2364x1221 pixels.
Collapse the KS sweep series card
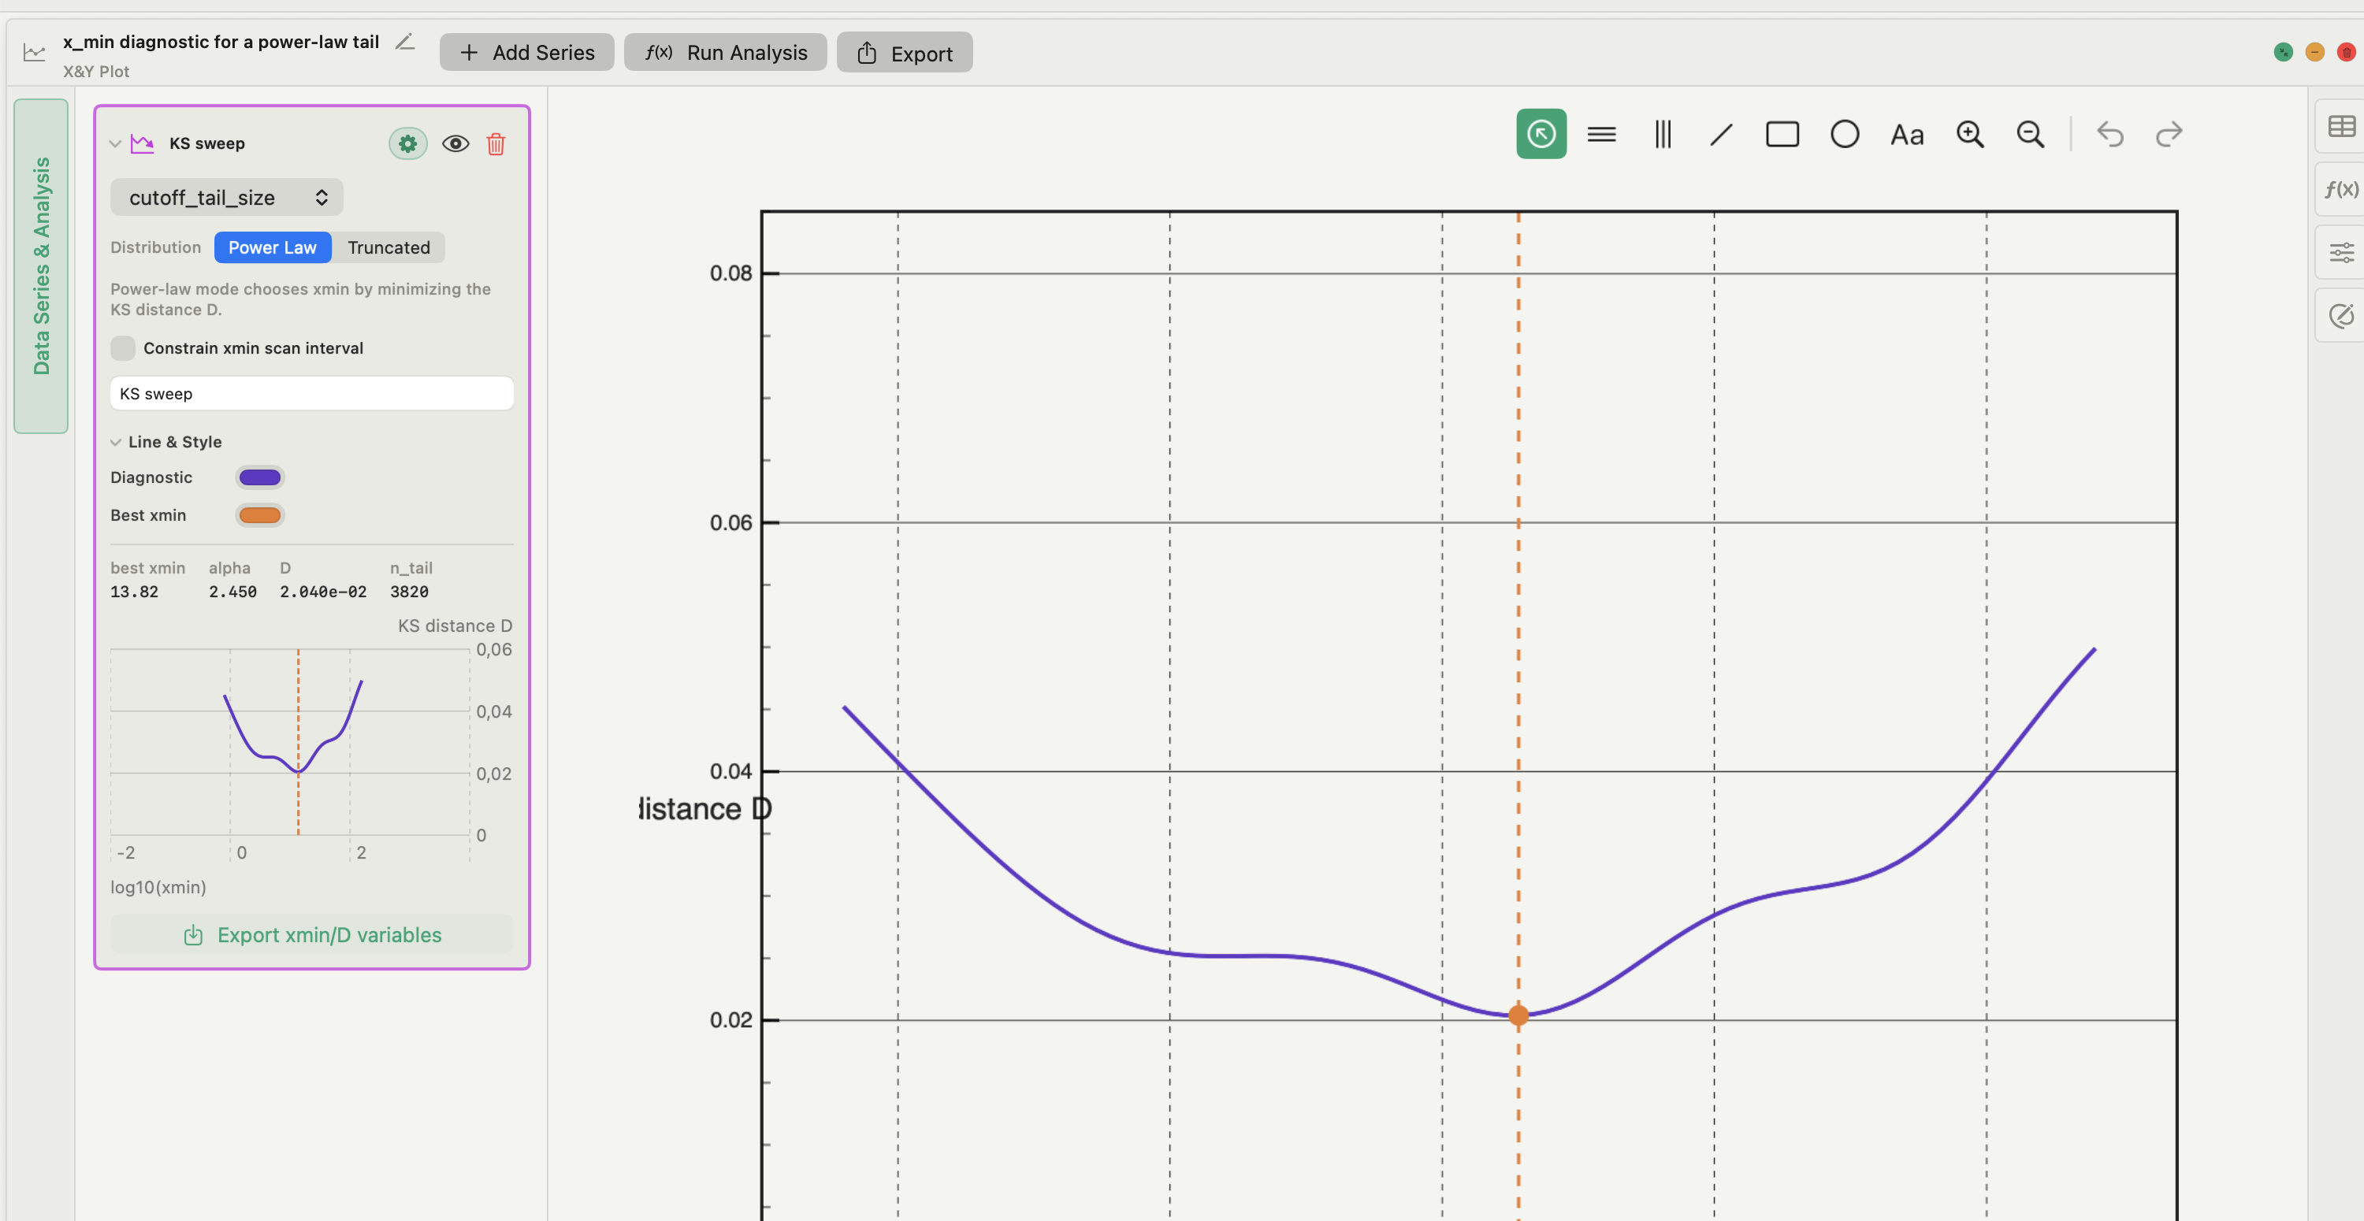(x=116, y=143)
